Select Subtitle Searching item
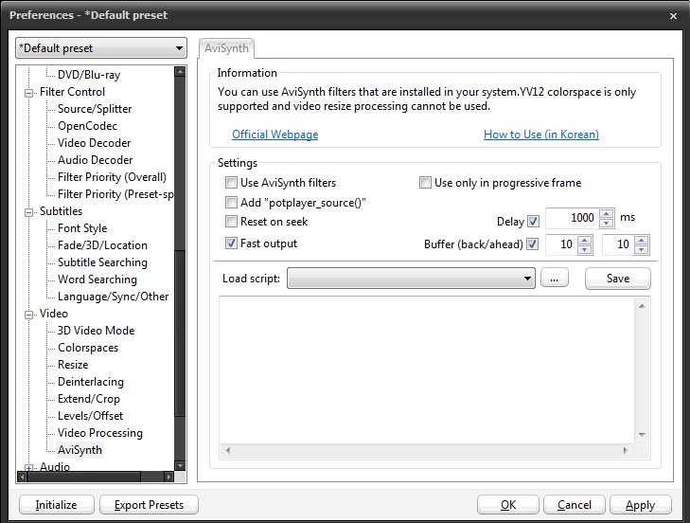The height and width of the screenshot is (523, 690). coord(102,262)
